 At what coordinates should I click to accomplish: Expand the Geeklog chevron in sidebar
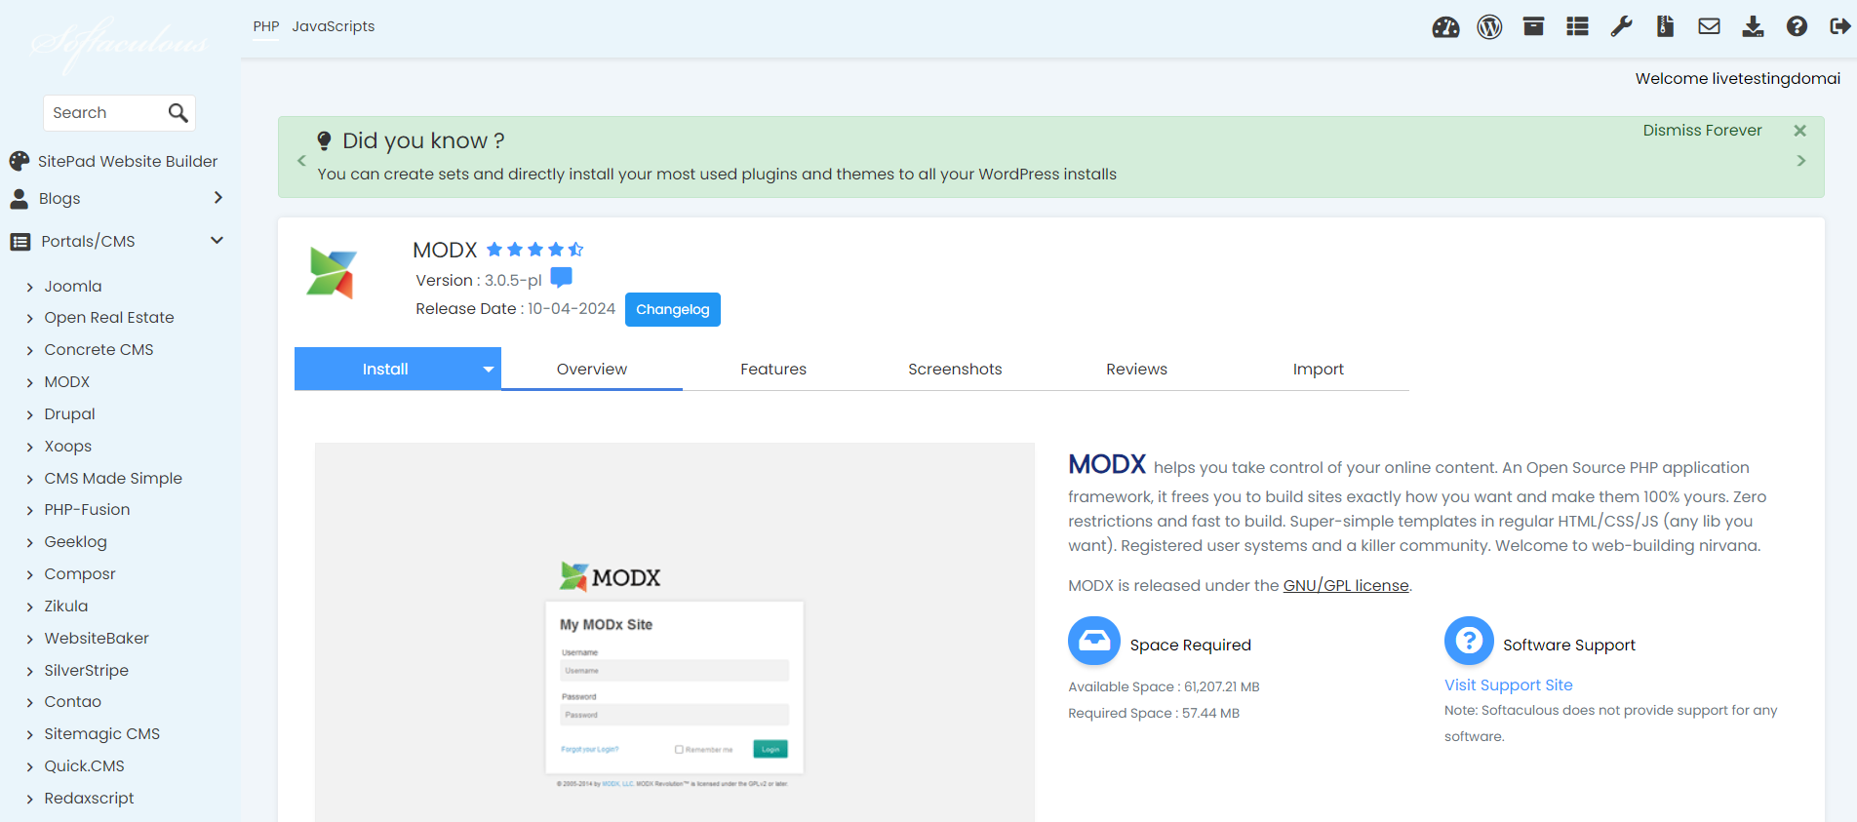(x=30, y=543)
